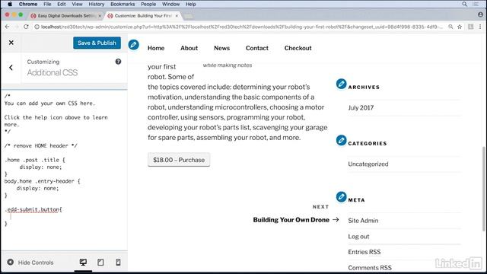Open the Comments RSS link
The image size is (487, 274).
pos(370,267)
